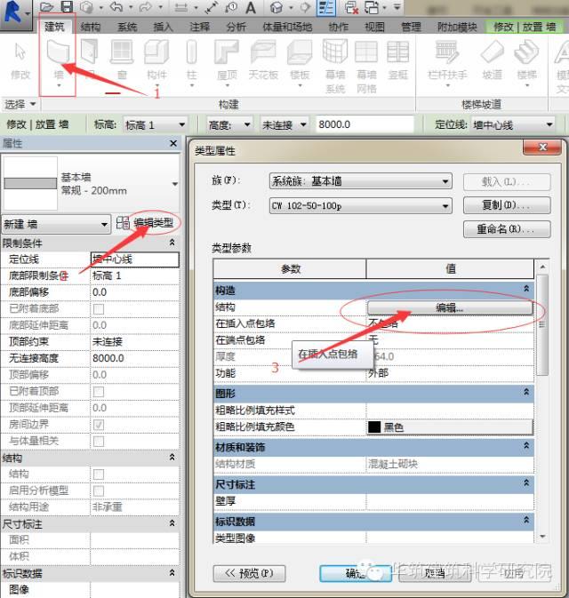Click the 构件 (Component) tool icon
Screen dimensions: 569x598
click(156, 57)
